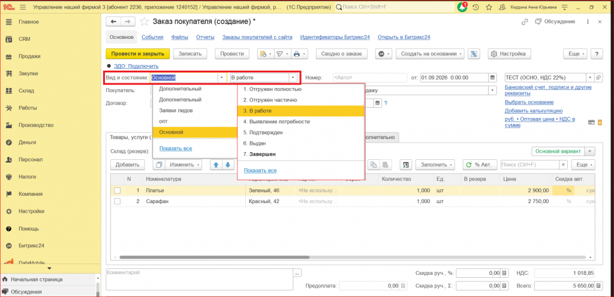Click the Поиск (Ctrl+F) table search field
Screen dimensions: 614x297
530,165
